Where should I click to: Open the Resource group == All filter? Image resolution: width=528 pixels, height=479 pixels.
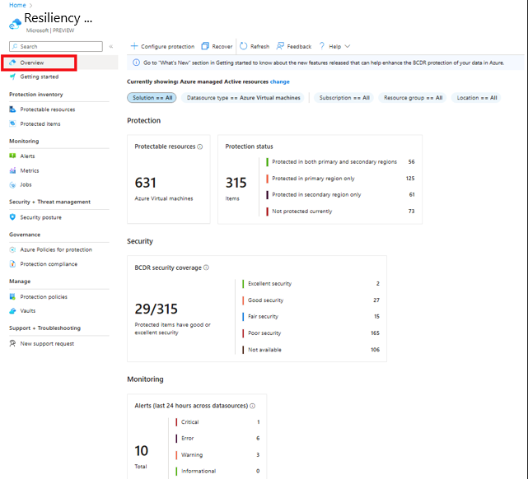click(x=413, y=98)
